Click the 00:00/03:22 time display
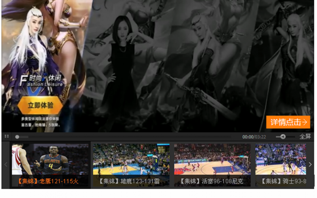317x198 pixels. (254, 137)
